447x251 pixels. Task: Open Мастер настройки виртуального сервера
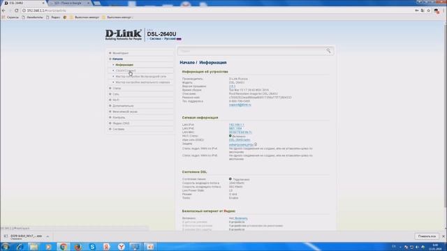click(142, 82)
